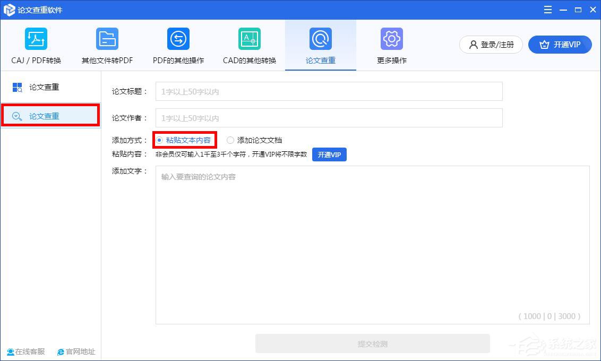Close the 论文查重软件 window

(x=593, y=10)
